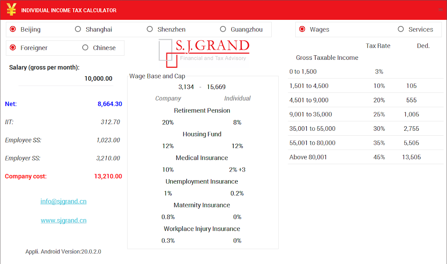Click the Individual column header
The image size is (447, 264).
coord(237,99)
